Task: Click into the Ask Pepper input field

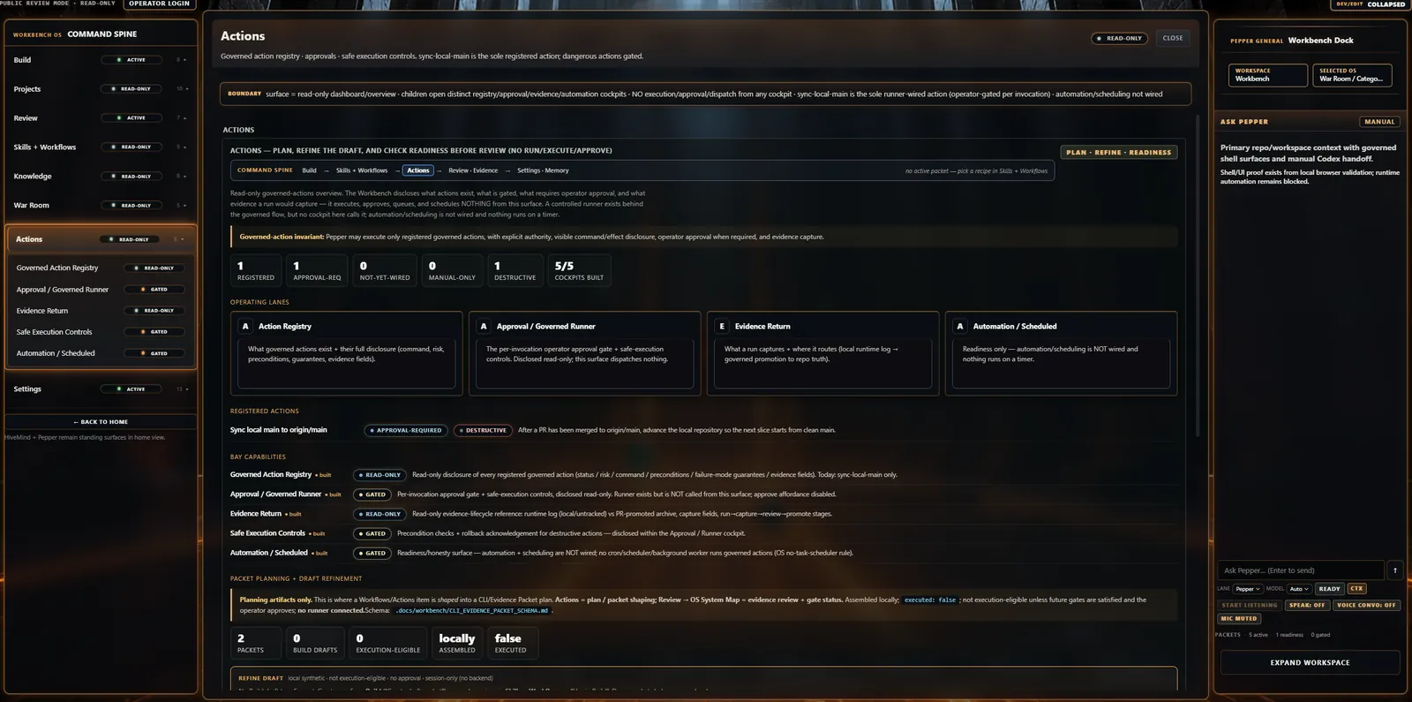Action: (1301, 570)
